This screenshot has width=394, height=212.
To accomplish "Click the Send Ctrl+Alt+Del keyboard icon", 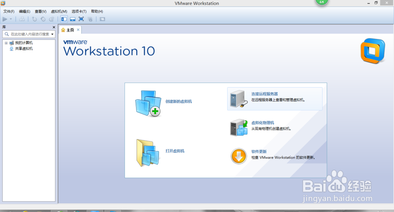I will coord(22,19).
